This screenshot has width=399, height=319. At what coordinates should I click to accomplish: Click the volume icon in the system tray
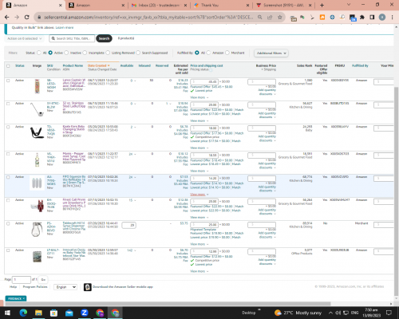[x=338, y=313]
